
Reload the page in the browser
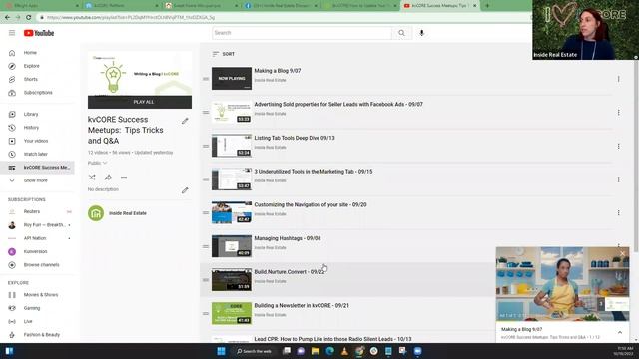[x=29, y=18]
